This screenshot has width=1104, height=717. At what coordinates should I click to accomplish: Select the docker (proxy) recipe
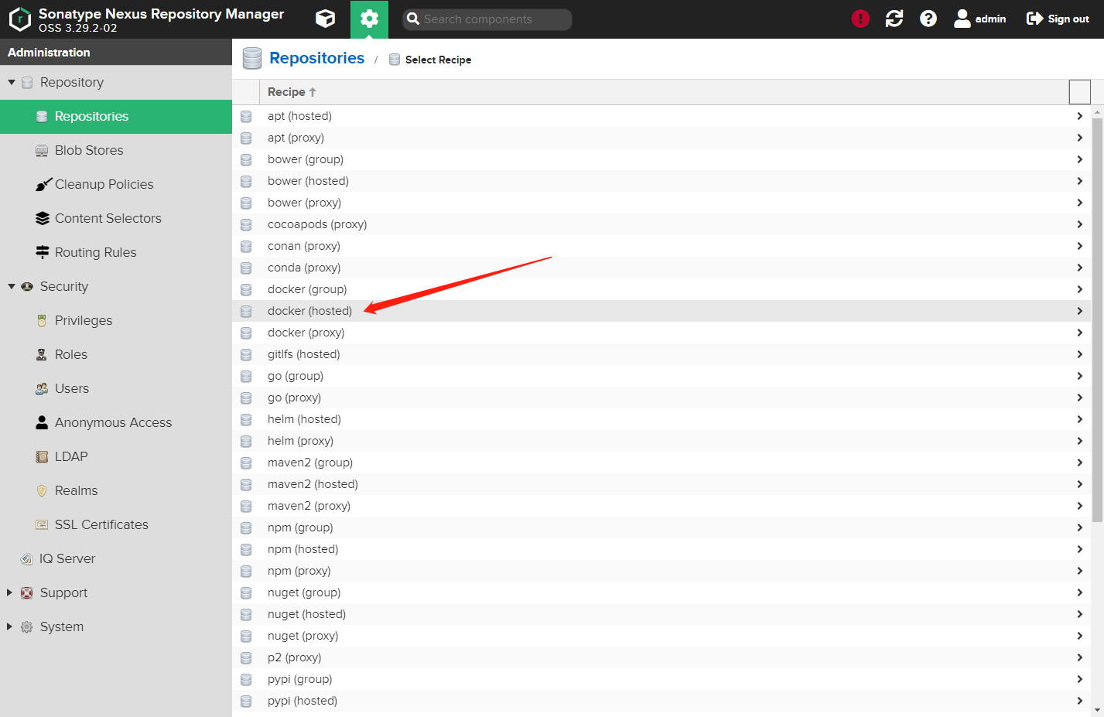[661, 333]
